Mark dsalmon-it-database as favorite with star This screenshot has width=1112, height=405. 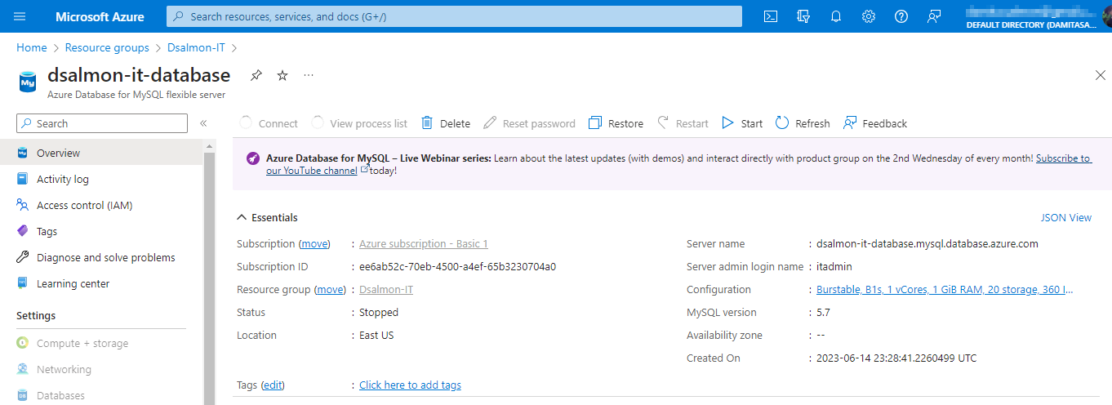tap(282, 75)
